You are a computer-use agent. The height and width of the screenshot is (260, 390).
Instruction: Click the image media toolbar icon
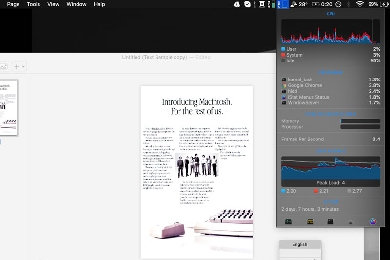4,67
